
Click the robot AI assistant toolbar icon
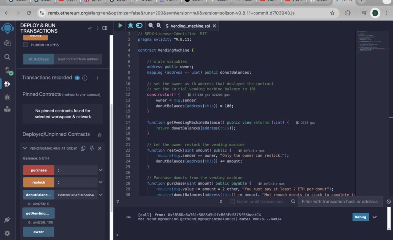coord(130,25)
